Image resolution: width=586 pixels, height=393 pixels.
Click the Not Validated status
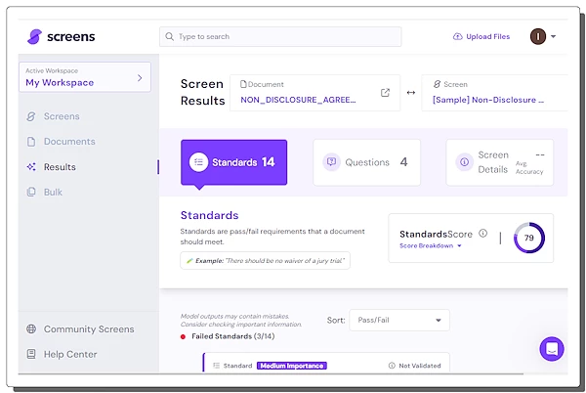coord(420,366)
